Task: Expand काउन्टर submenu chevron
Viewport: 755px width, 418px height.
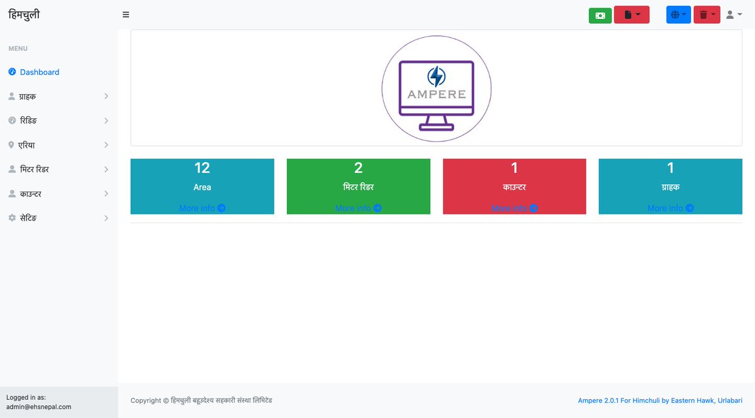Action: [x=106, y=194]
